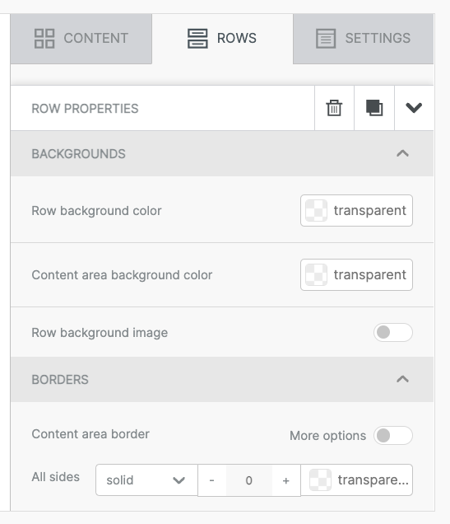Increase border width with plus button
This screenshot has height=524, width=450.
tap(286, 480)
